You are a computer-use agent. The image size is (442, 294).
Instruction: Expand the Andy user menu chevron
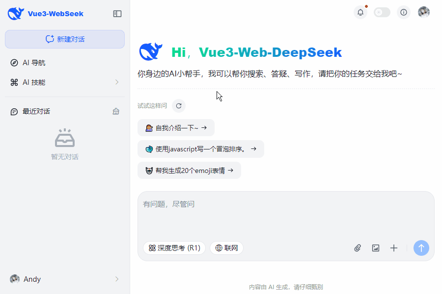tap(117, 279)
